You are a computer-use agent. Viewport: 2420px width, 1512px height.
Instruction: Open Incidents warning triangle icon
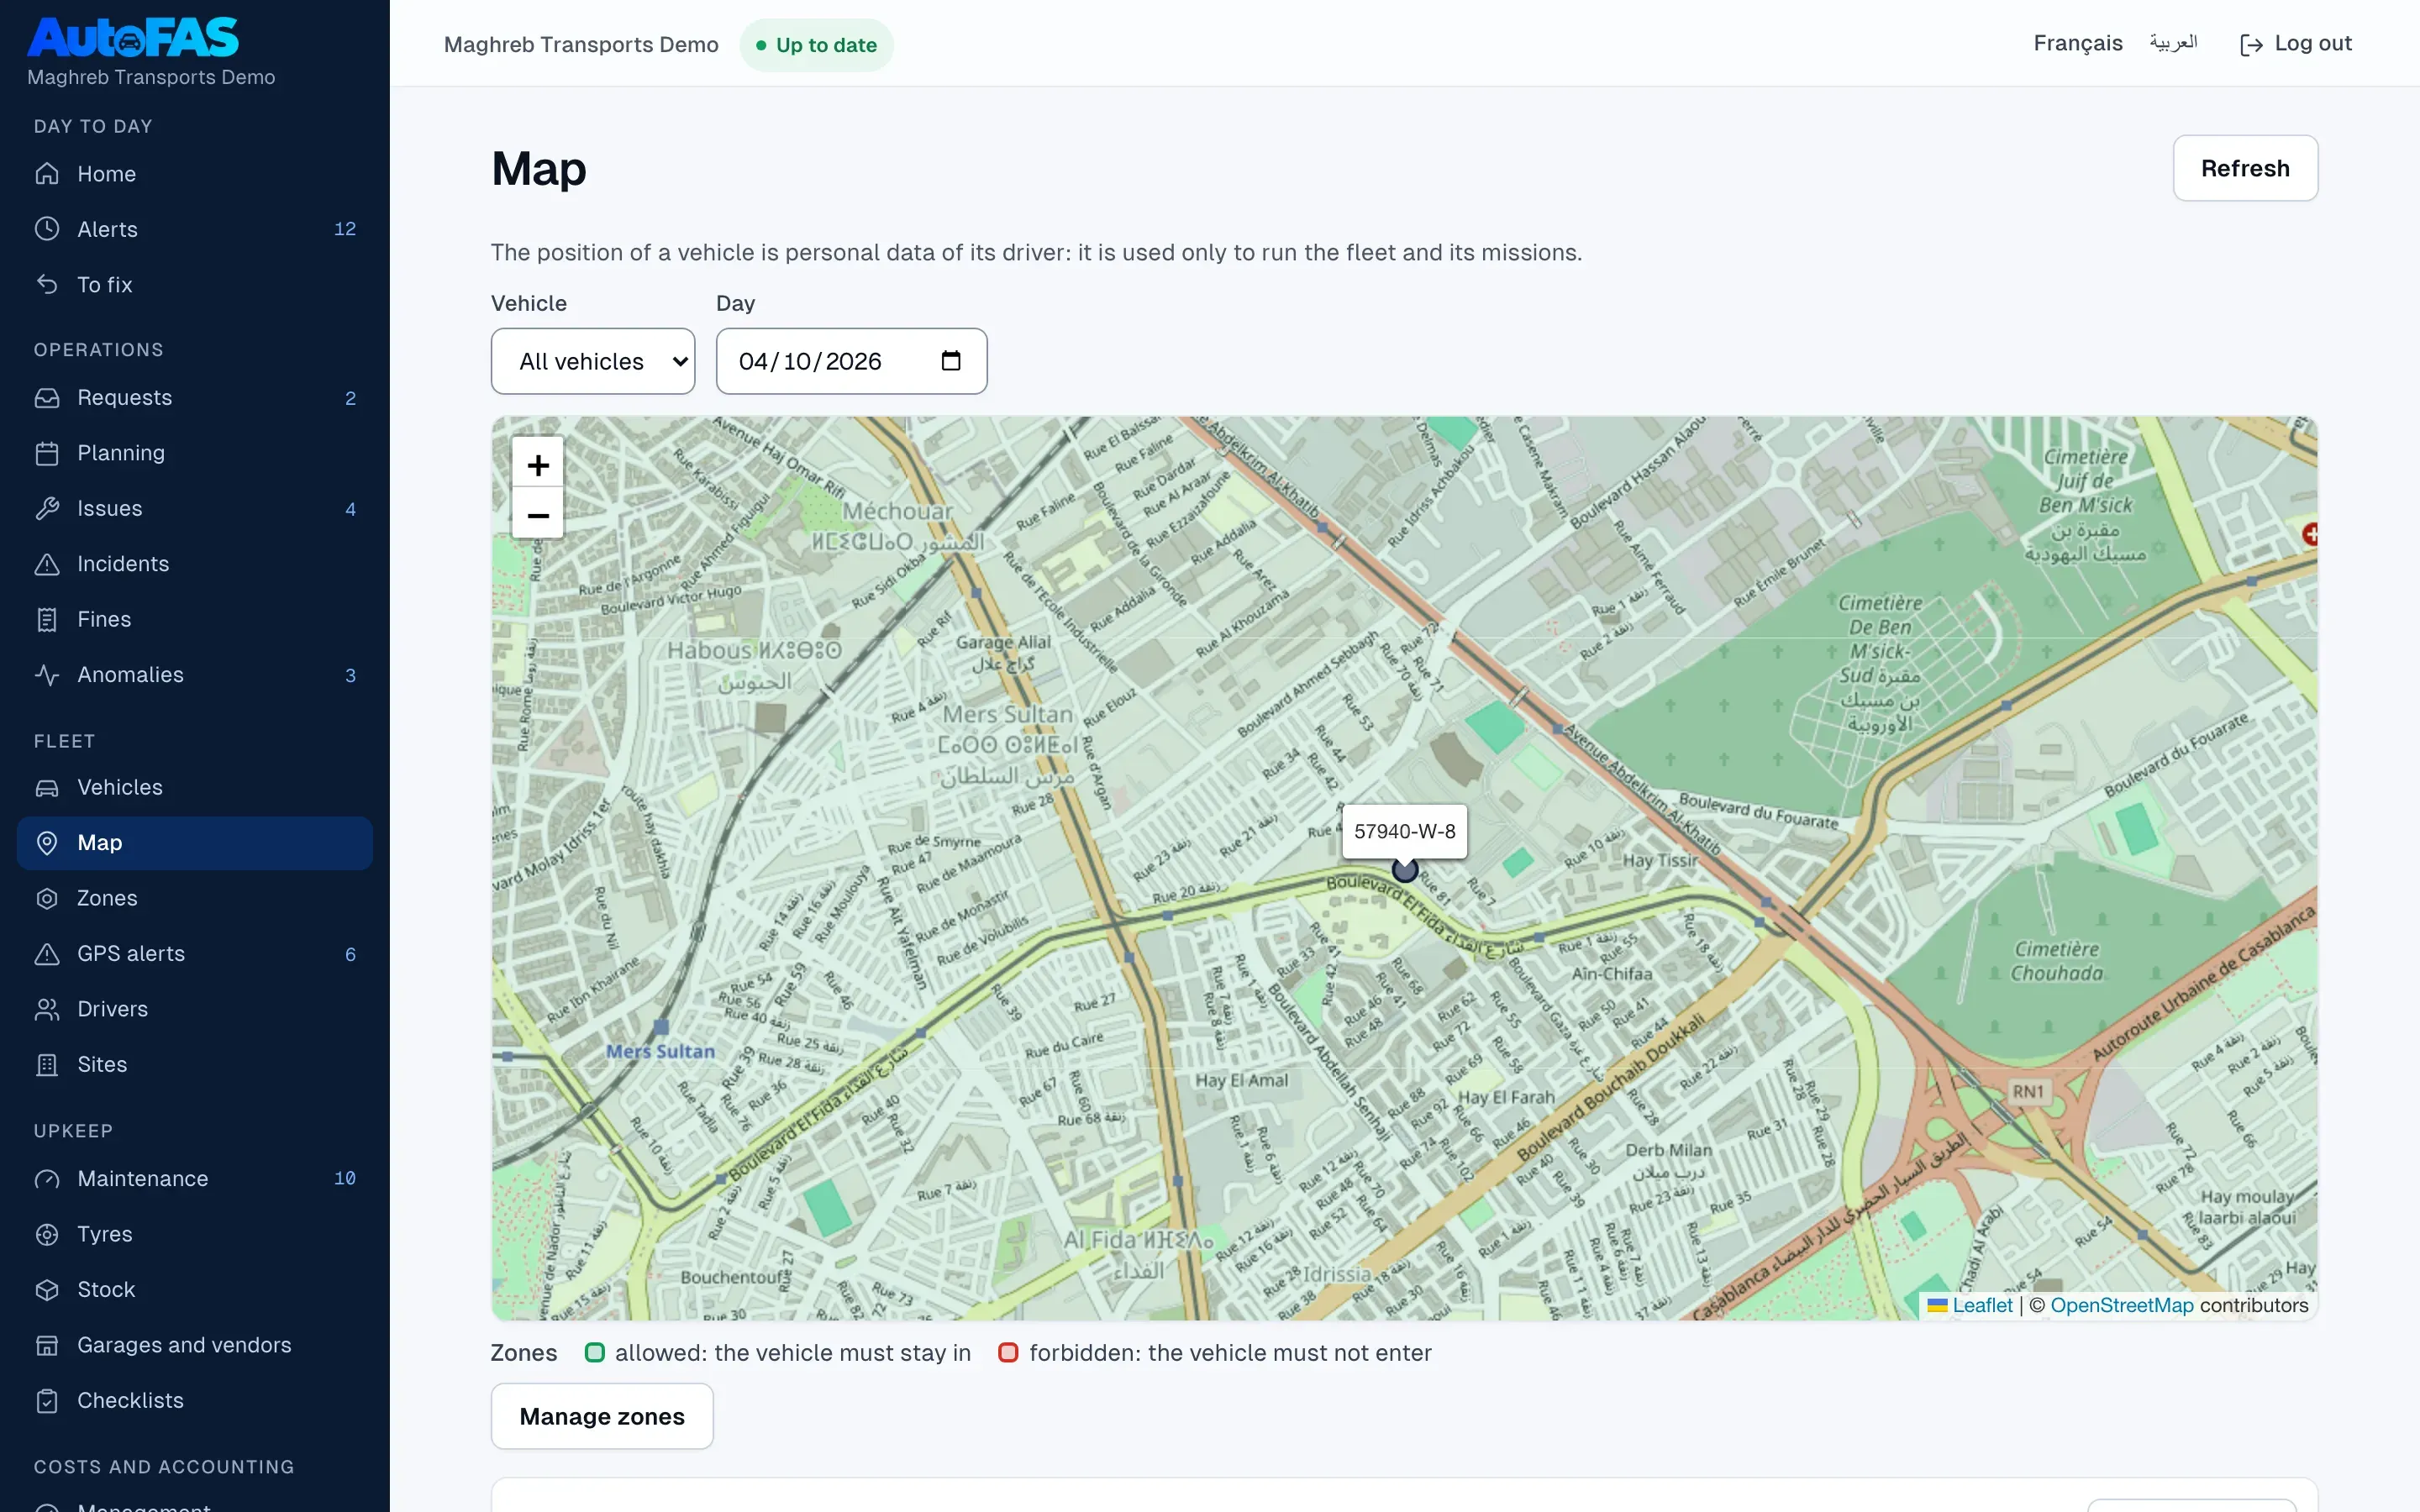pos(47,564)
